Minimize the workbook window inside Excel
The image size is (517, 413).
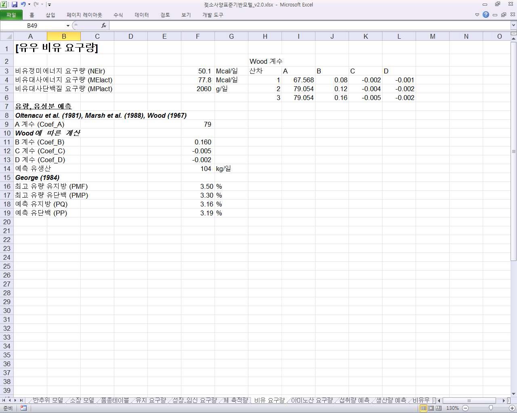pyautogui.click(x=495, y=15)
